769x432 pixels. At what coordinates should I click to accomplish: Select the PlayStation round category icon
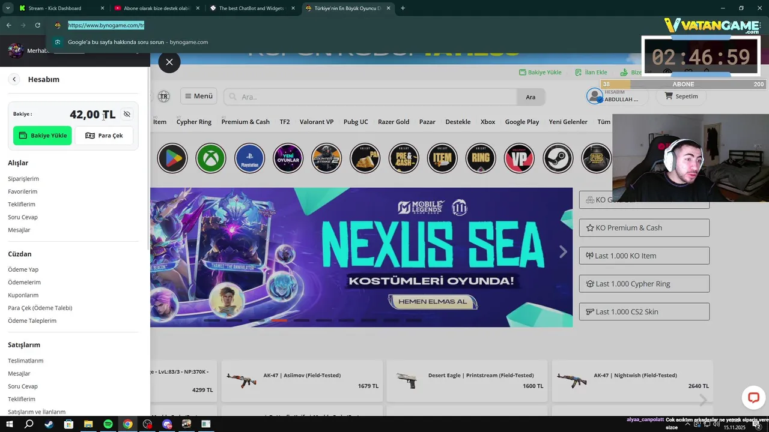[249, 158]
